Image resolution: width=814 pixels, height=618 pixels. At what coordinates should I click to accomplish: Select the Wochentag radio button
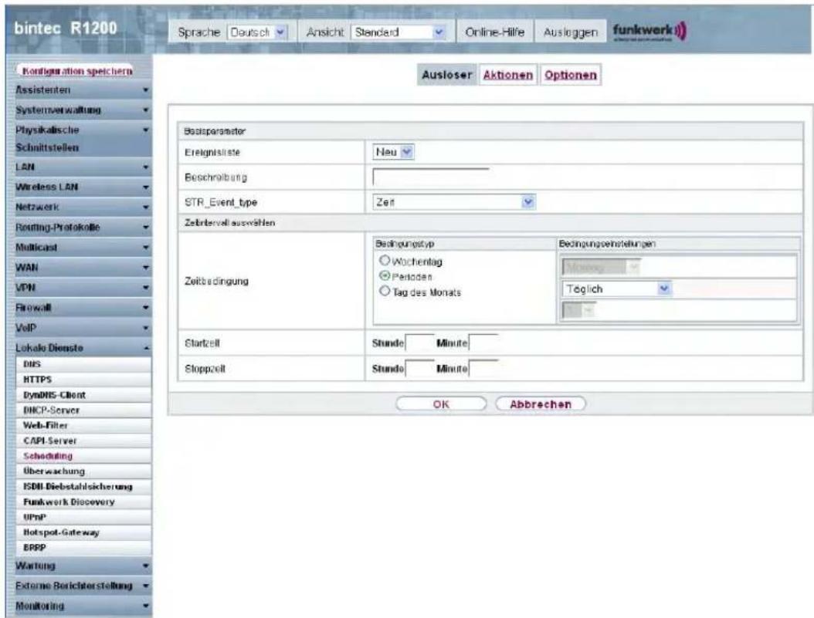click(x=384, y=261)
